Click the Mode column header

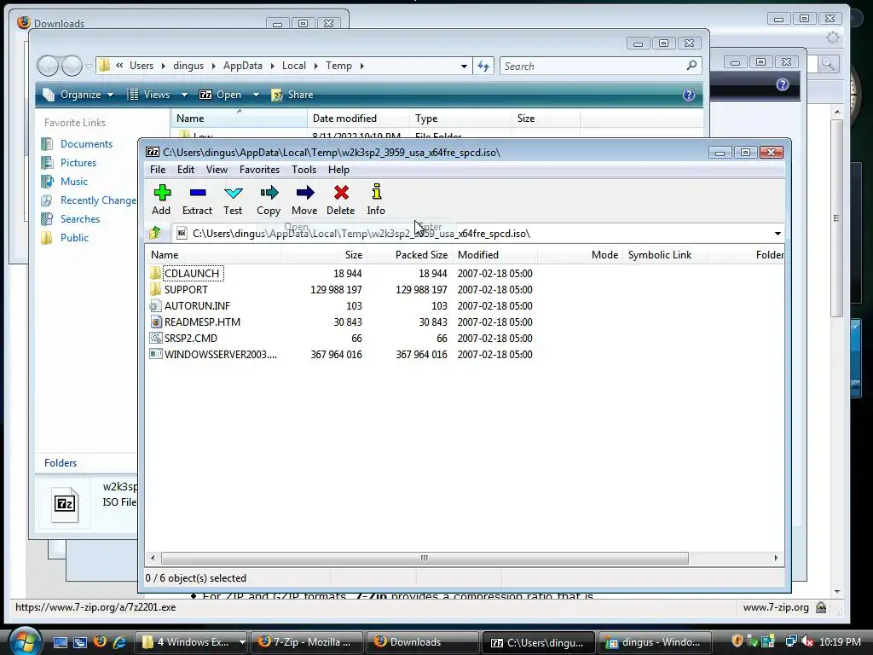580,254
